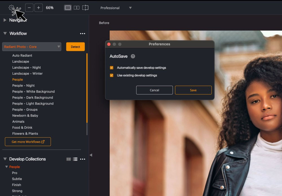Click the zoom out minus button
Image resolution: width=282 pixels, height=196 pixels.
tap(29, 8)
